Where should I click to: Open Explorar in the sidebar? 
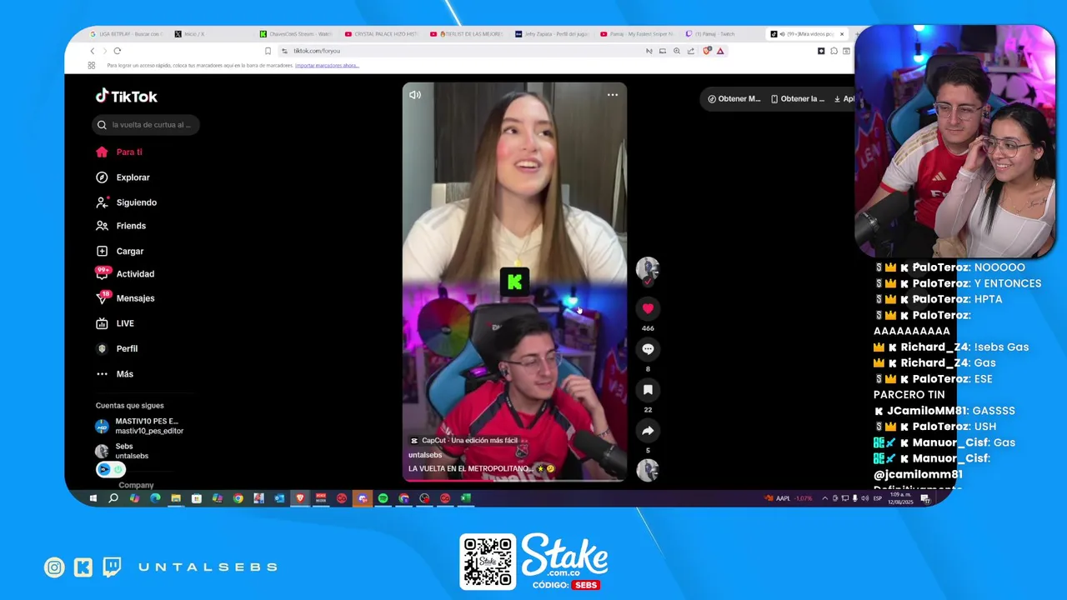(123, 177)
